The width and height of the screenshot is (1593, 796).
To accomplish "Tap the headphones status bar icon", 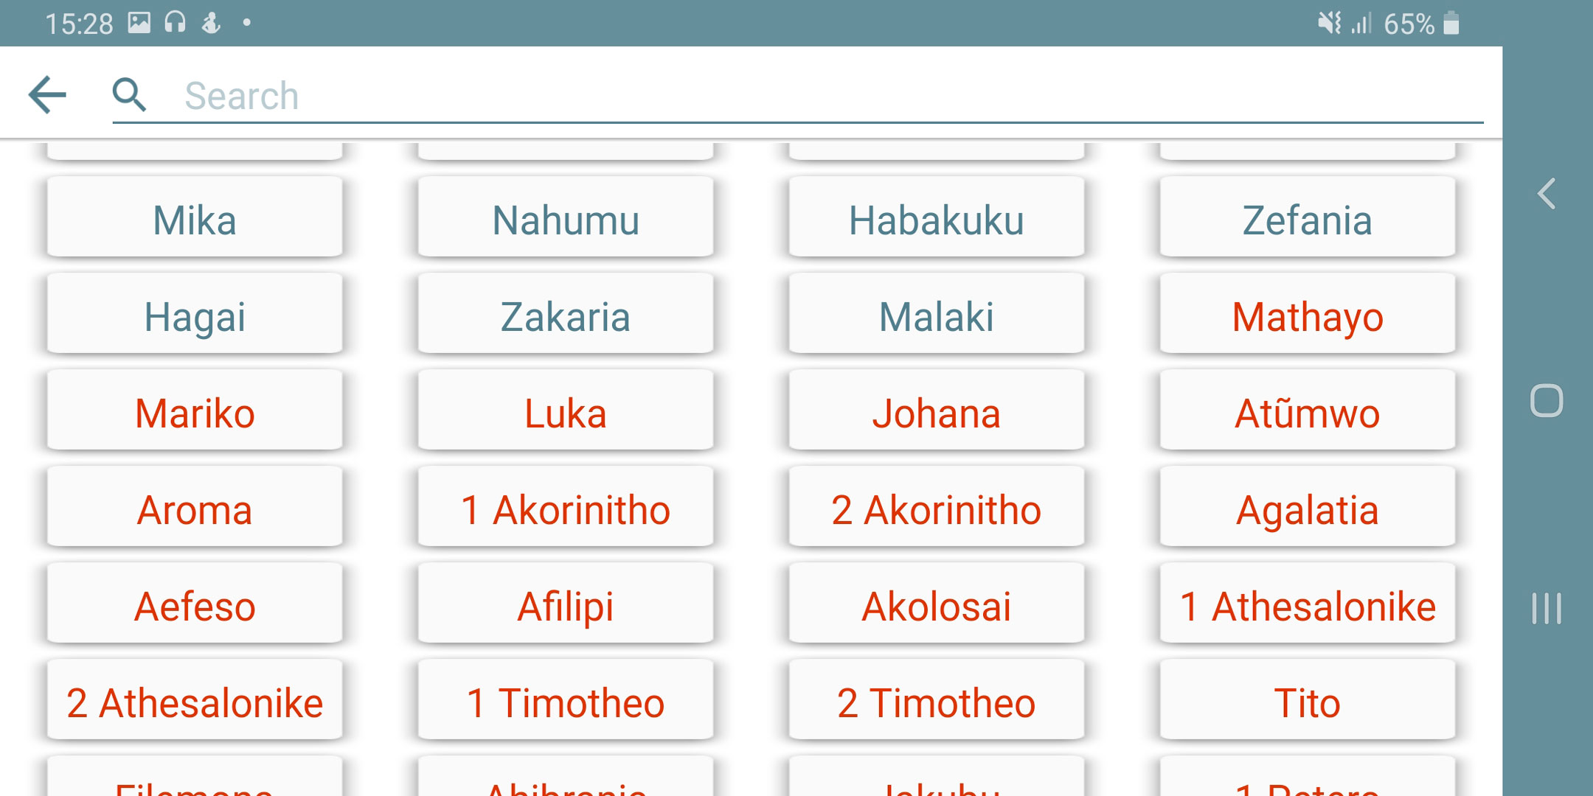I will 175,23.
